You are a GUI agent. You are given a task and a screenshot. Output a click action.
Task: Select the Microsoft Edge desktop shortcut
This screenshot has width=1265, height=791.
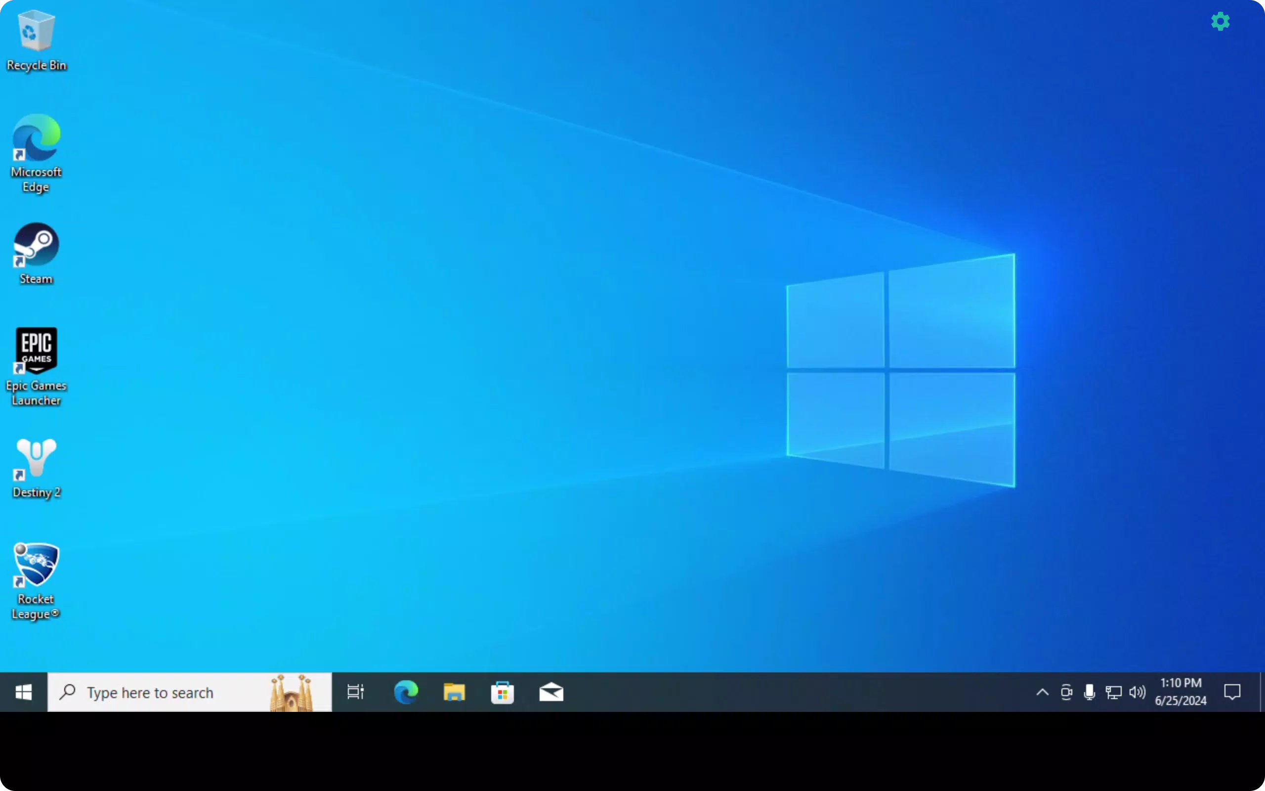[x=36, y=153]
